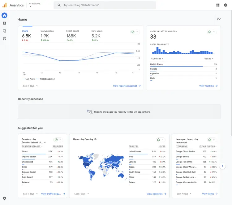Click the users per minute bar chart
Screen dimensions: 232x205
(183, 50)
